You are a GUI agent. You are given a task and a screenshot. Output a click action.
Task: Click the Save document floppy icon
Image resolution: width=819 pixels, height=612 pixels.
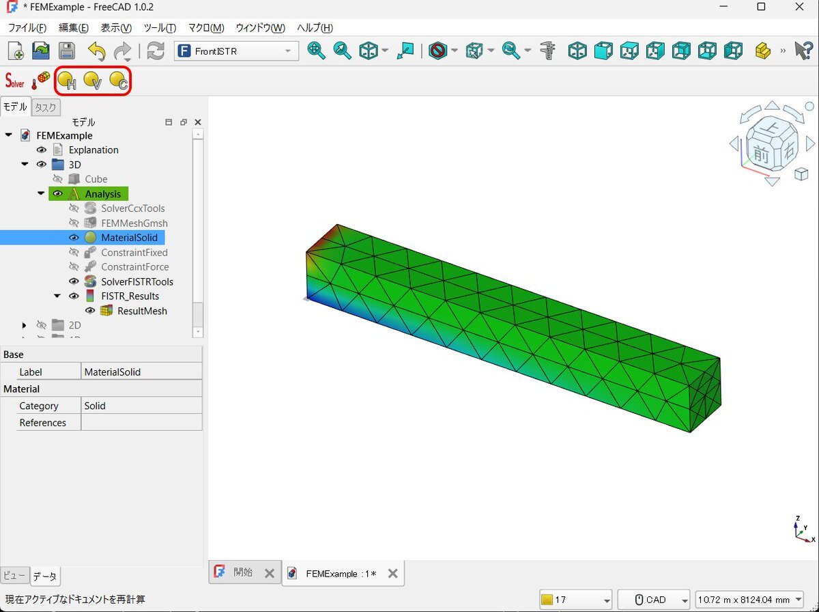[x=66, y=51]
